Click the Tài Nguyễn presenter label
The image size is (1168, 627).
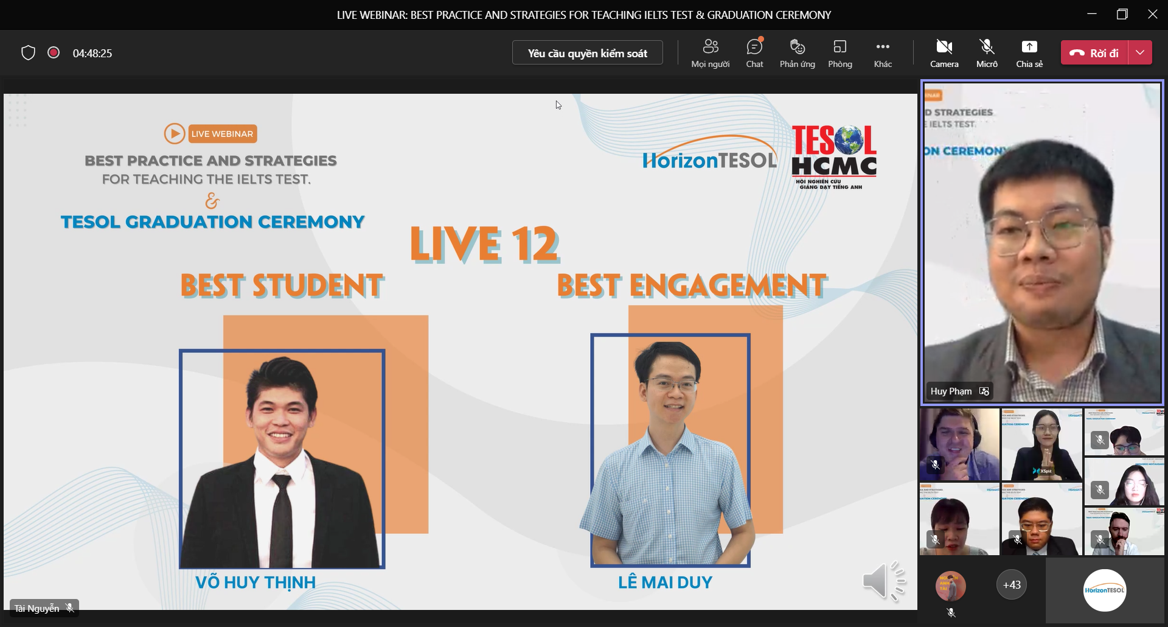tap(37, 608)
